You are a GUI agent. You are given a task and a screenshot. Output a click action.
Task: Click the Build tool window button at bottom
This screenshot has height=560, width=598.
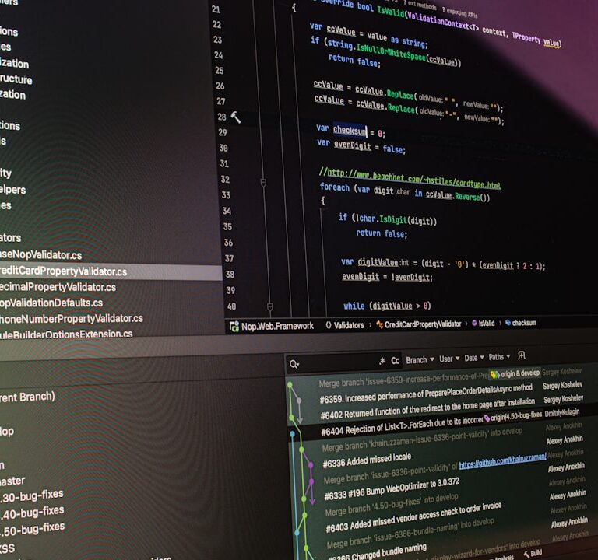(x=533, y=553)
